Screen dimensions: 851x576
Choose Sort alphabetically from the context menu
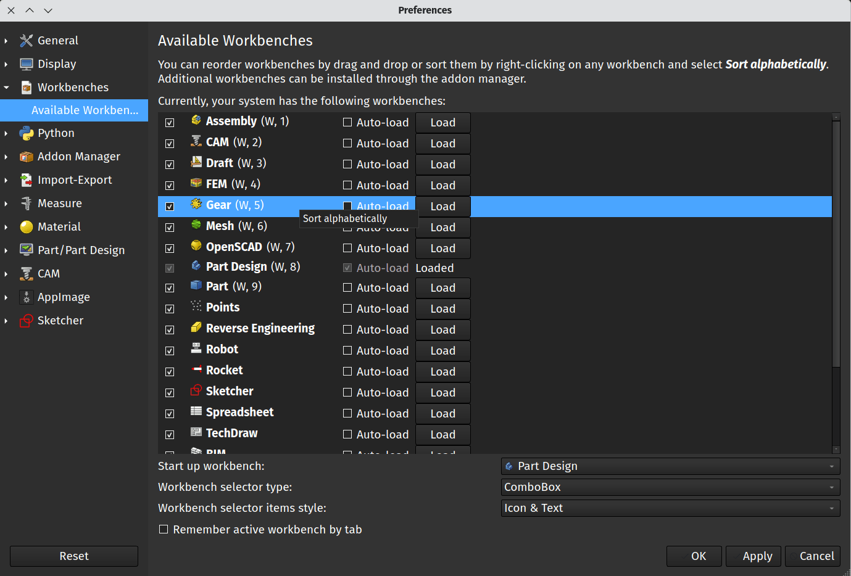pos(344,218)
